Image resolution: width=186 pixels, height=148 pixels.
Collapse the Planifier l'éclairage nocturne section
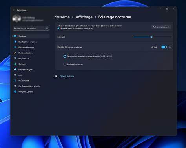(170, 47)
